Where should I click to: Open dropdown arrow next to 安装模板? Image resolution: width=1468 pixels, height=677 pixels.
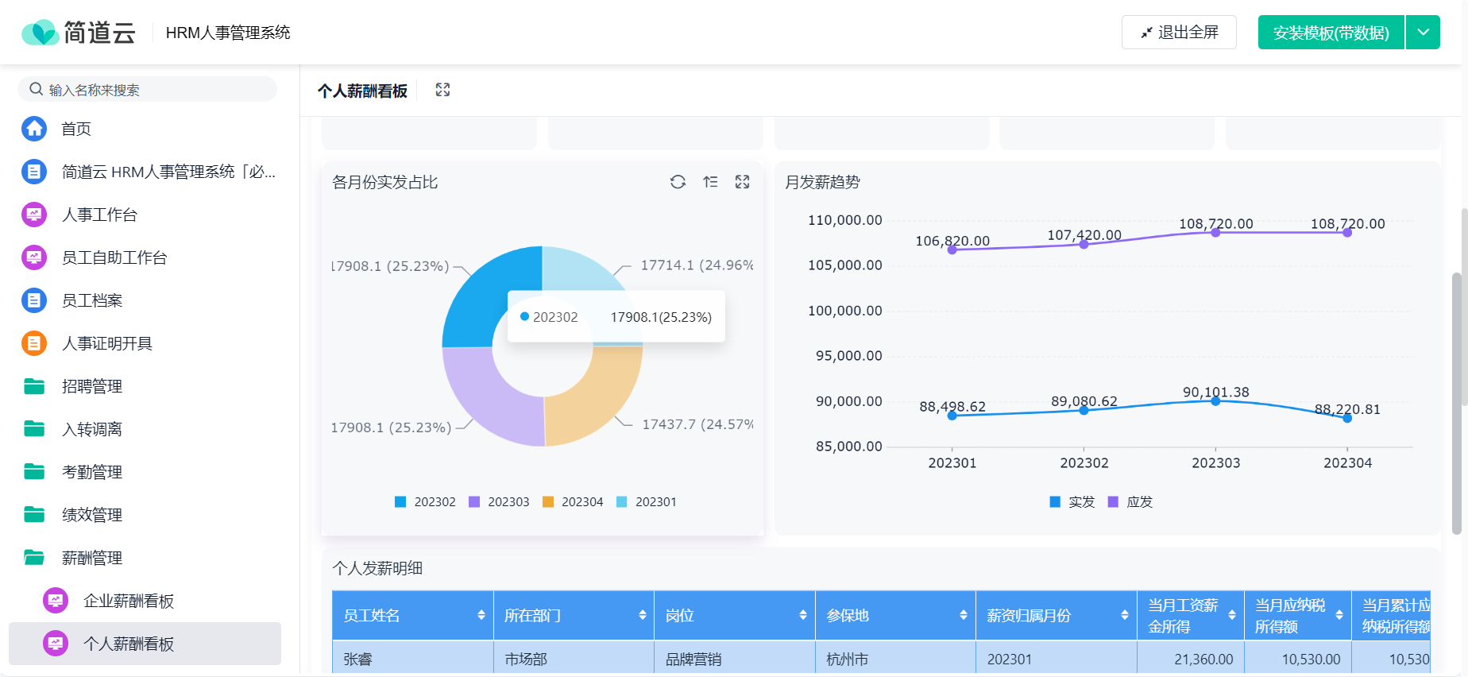coord(1424,33)
